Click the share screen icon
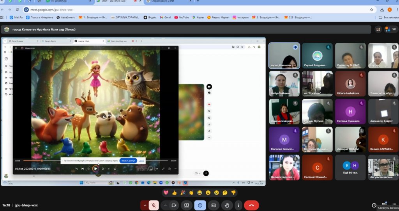399x211 pixels. 187,205
